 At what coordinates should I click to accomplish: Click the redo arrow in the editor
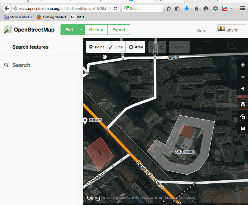(162, 47)
